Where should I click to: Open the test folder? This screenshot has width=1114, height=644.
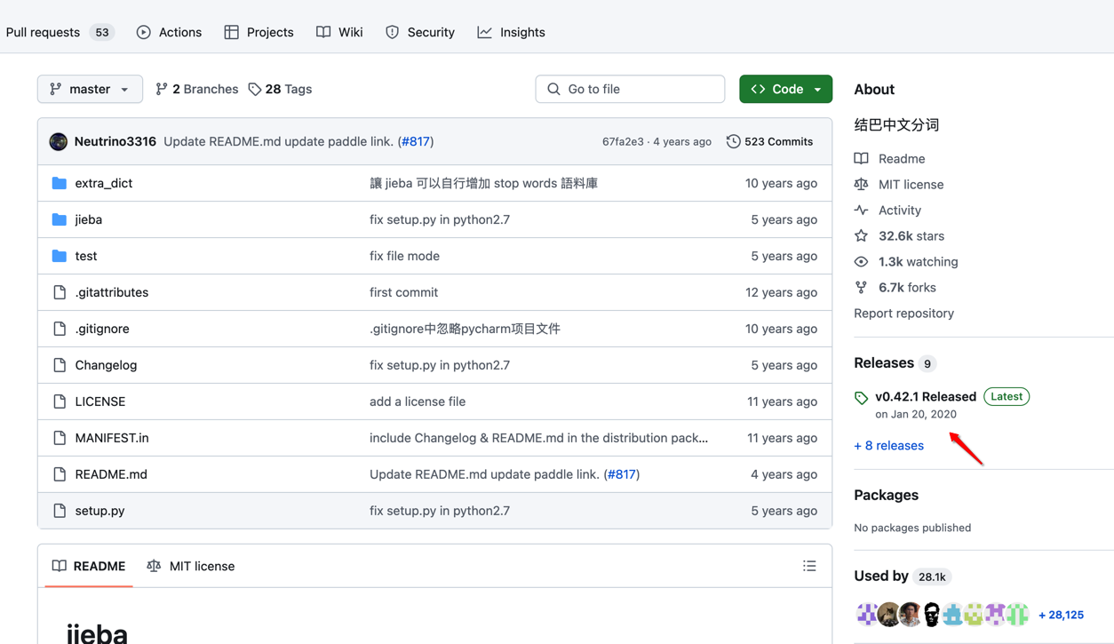86,256
